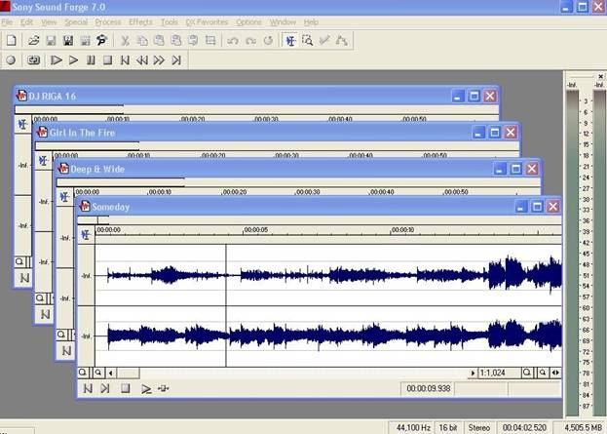Image resolution: width=607 pixels, height=434 pixels.
Task: Select the Edit tool in main toolbar
Action: (x=290, y=40)
